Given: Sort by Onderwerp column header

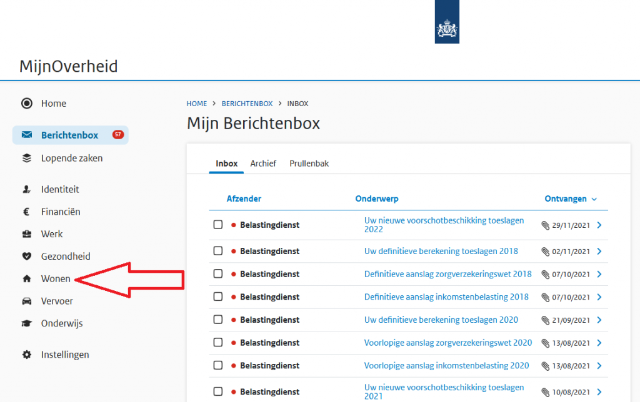Looking at the screenshot, I should click(377, 199).
